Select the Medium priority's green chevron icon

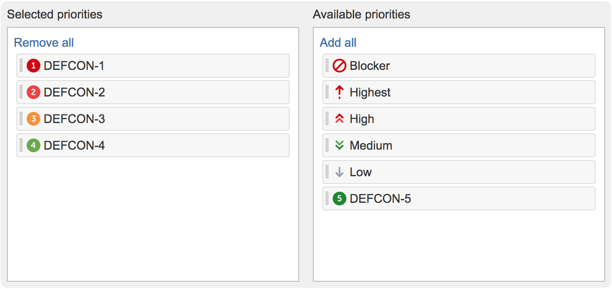(x=339, y=145)
